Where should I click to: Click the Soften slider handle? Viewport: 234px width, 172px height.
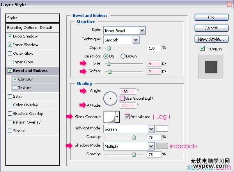110,72
